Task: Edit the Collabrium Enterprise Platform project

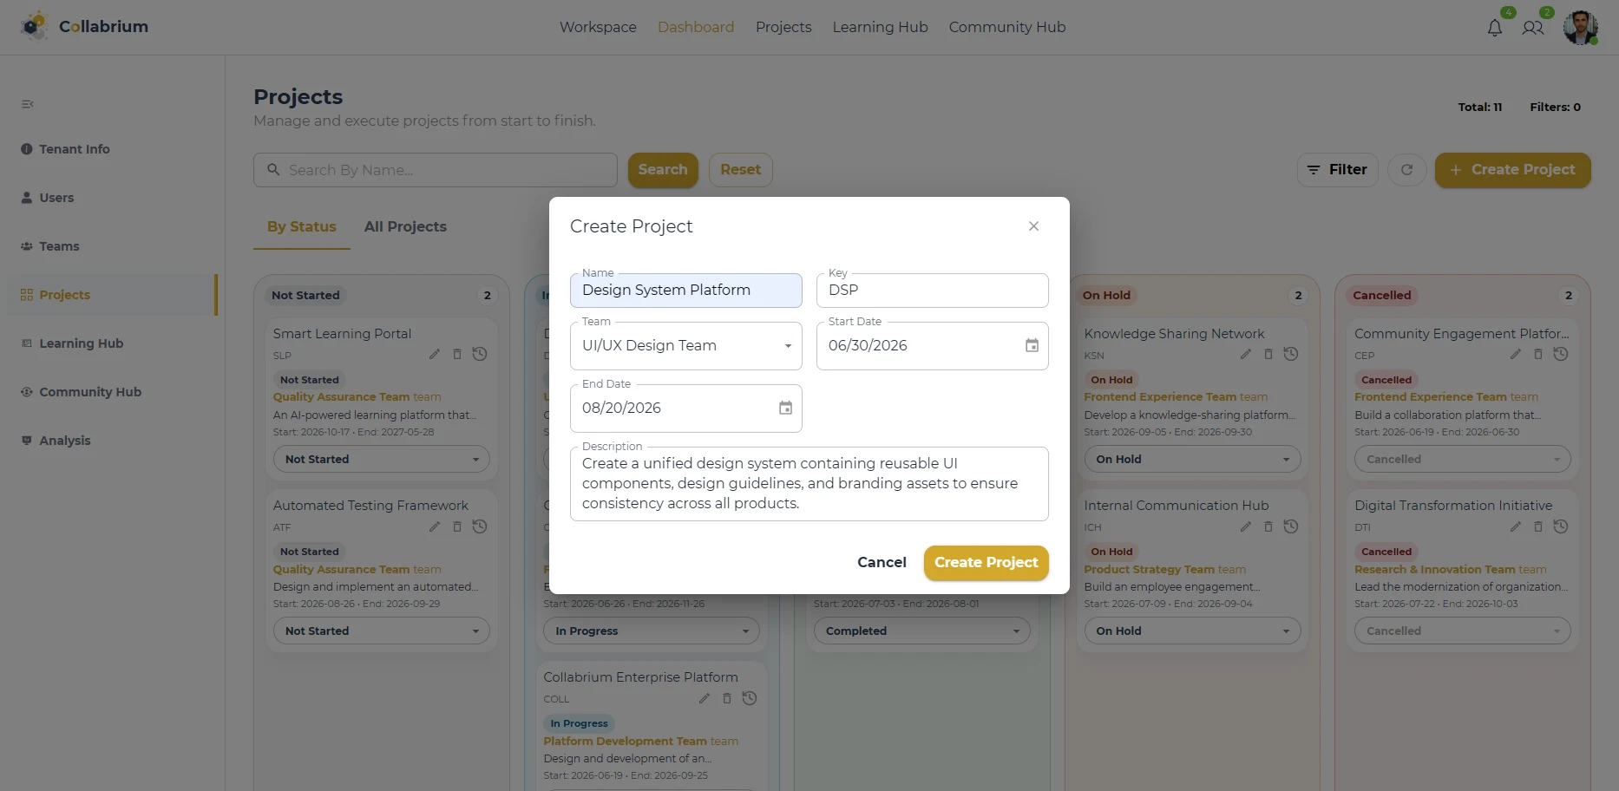Action: (x=705, y=698)
